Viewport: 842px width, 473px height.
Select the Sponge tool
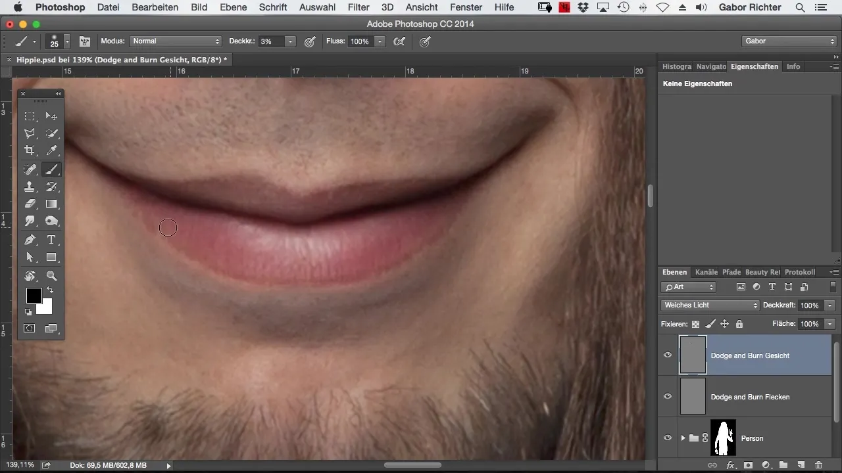[x=51, y=221]
